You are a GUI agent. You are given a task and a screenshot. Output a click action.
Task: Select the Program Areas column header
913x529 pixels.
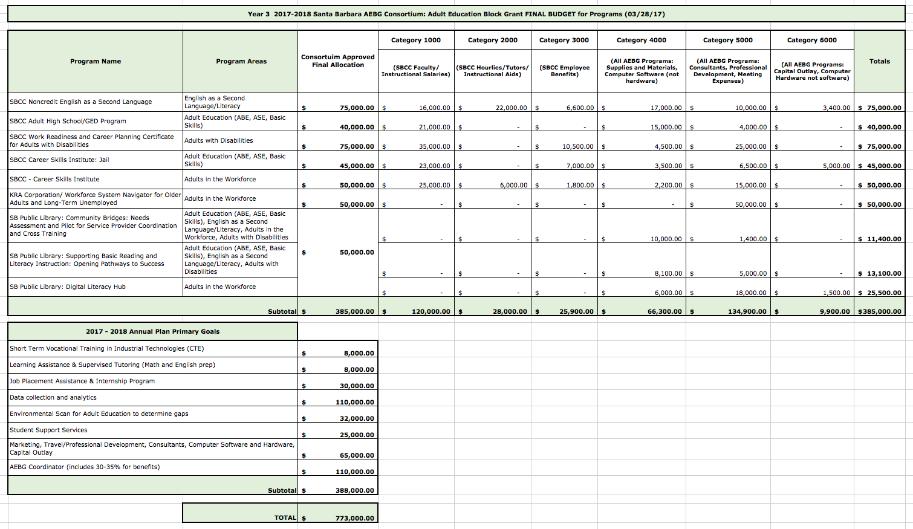(241, 61)
